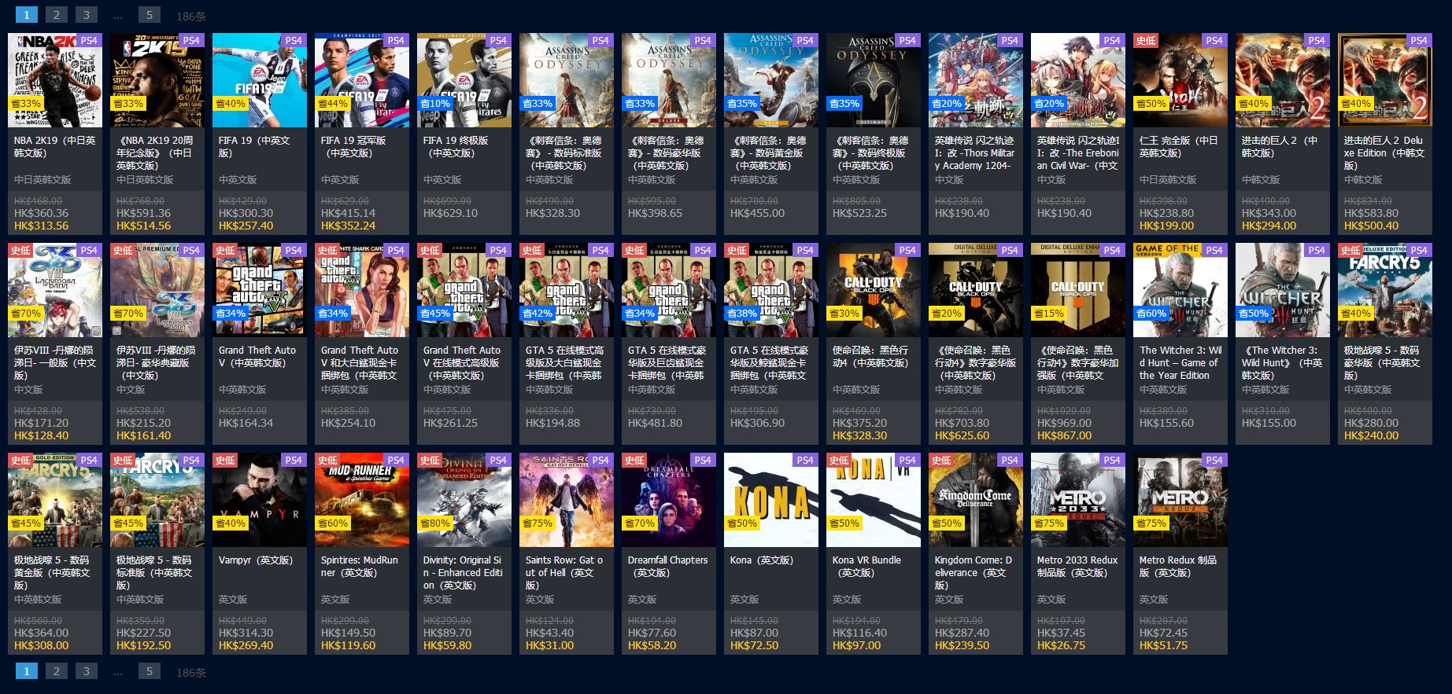Image resolution: width=1452 pixels, height=694 pixels.
Task: Click the 省60% badge on Witcher 3 Game of the Year
Action: coord(1151,313)
